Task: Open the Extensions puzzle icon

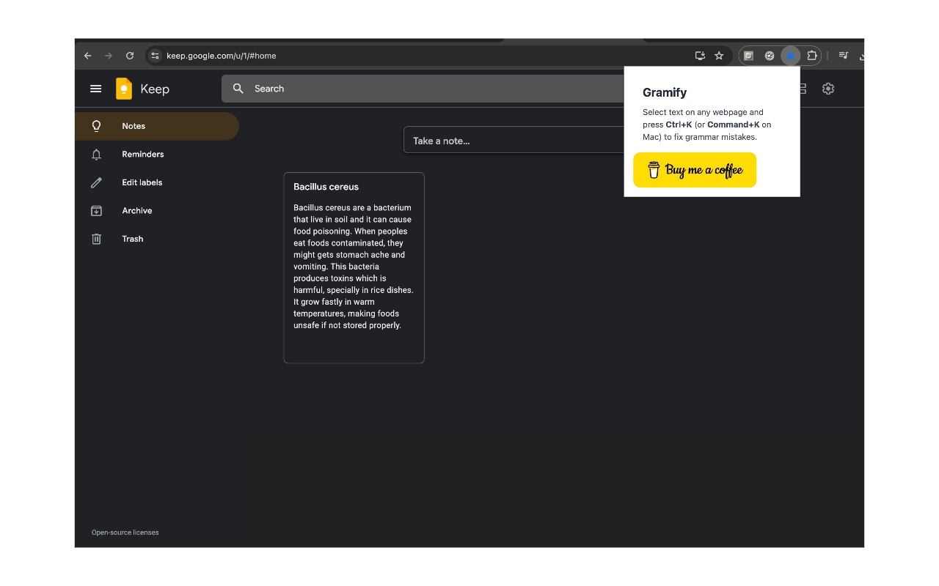Action: click(x=811, y=56)
